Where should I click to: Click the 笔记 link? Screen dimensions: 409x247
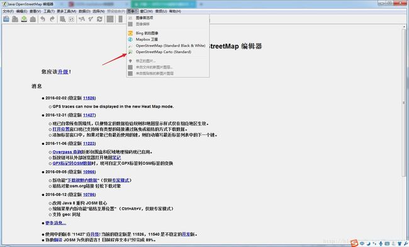pos(116,158)
